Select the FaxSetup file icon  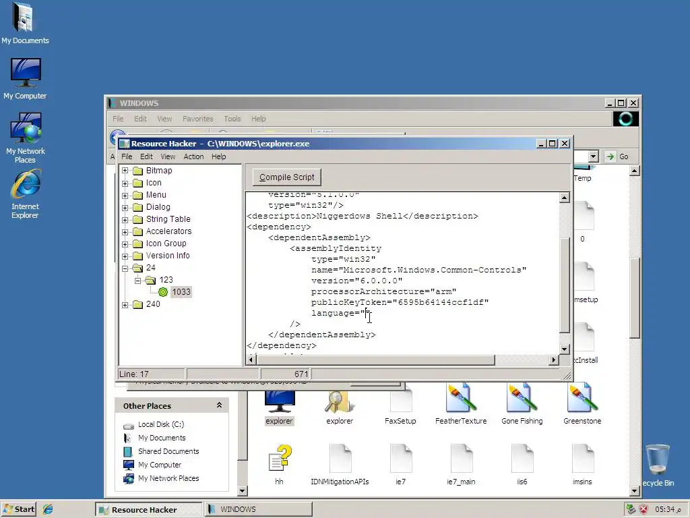[x=400, y=407]
